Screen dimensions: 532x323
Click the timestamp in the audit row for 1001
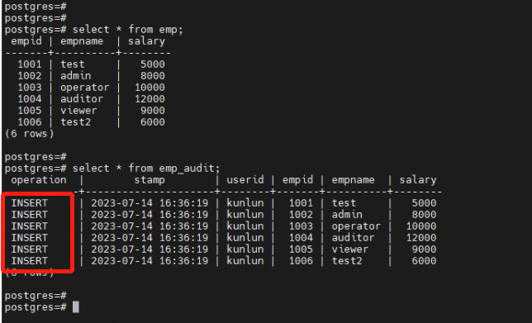point(150,203)
